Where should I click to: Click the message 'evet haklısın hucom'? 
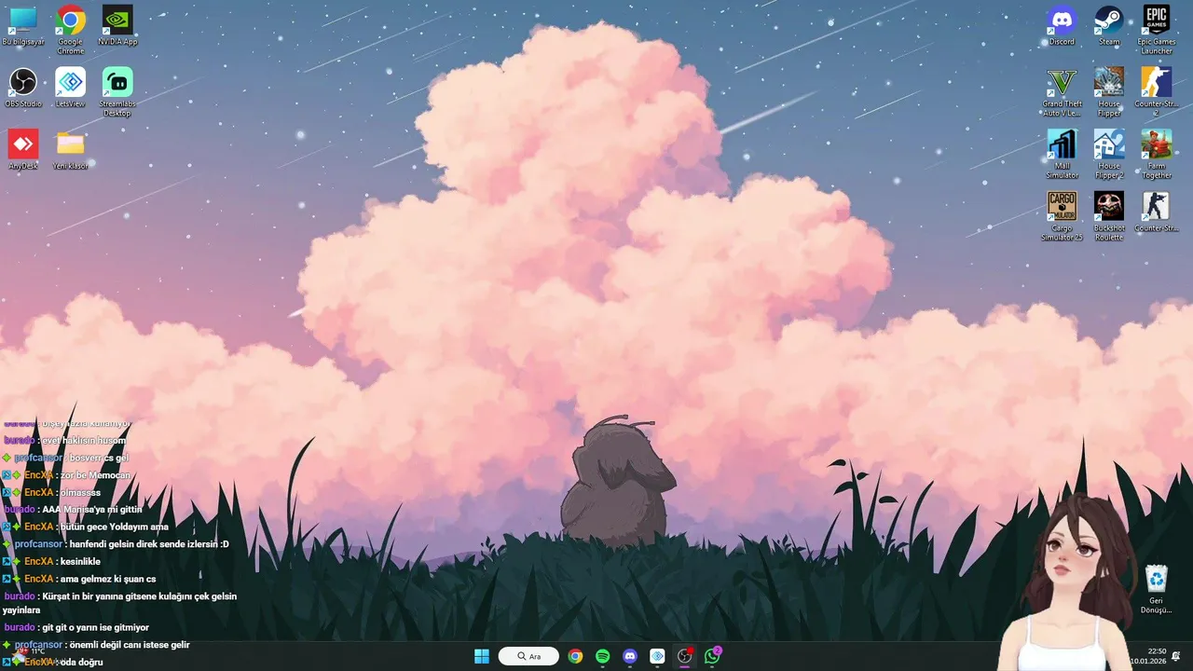(84, 440)
